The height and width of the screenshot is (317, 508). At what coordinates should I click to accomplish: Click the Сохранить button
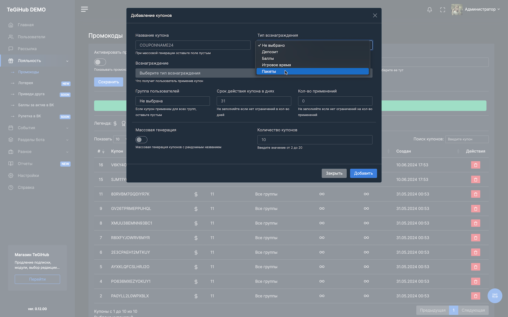coord(109,82)
